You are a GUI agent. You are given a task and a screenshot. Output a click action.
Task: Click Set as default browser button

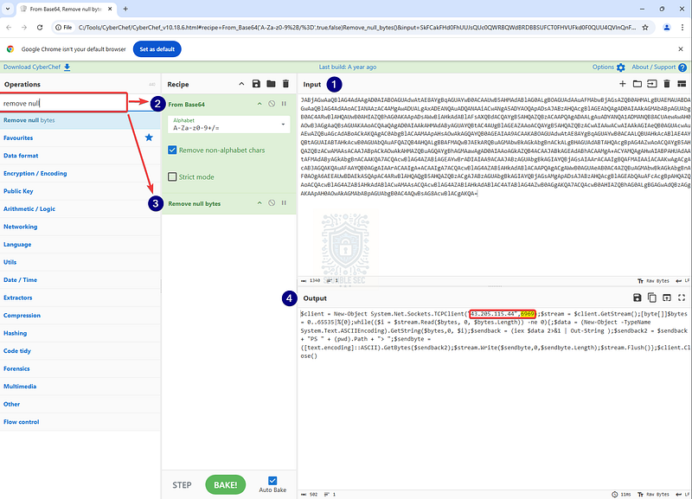coord(157,49)
